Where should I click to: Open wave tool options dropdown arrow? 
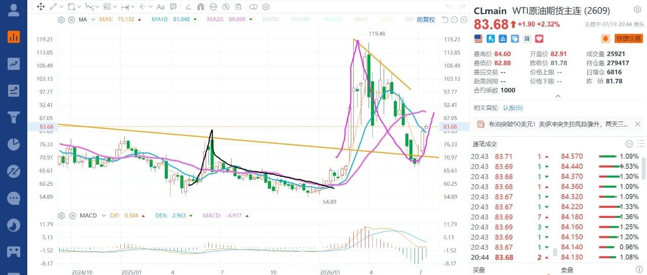pyautogui.click(x=97, y=7)
